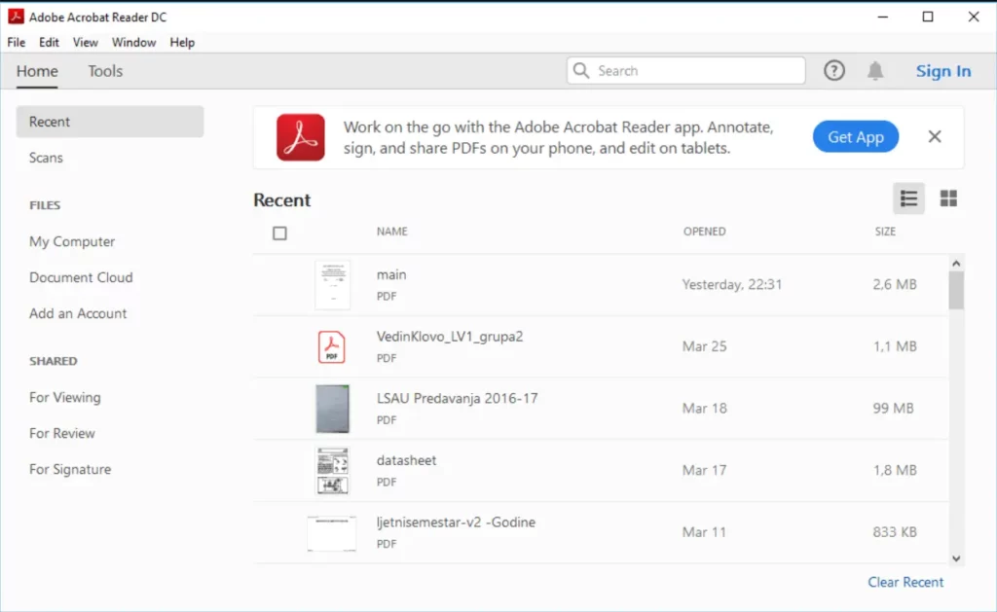
Task: Open the main PDF via its thumbnail
Action: [x=332, y=283]
